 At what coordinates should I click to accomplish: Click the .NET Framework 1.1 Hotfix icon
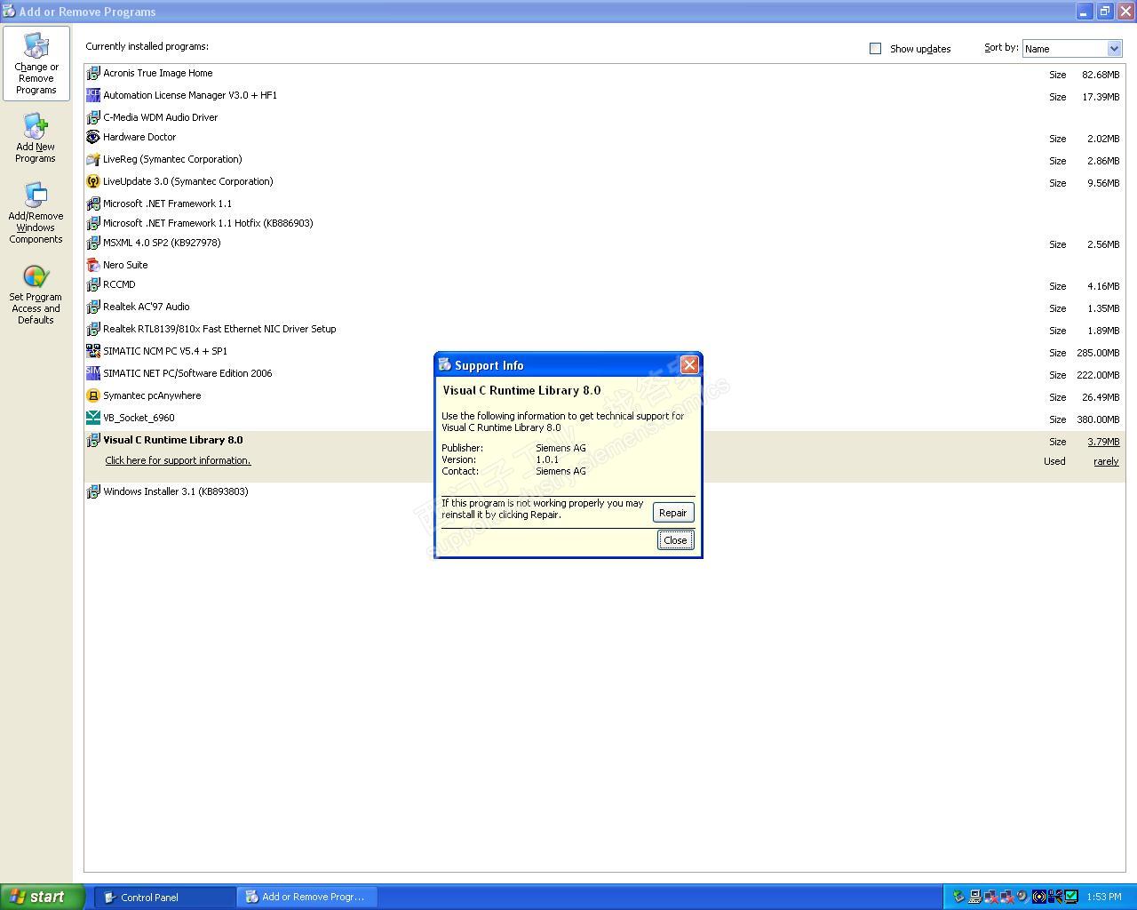click(x=93, y=223)
